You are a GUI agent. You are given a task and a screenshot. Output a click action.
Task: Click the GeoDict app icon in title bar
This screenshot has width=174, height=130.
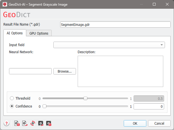click(x=5, y=5)
